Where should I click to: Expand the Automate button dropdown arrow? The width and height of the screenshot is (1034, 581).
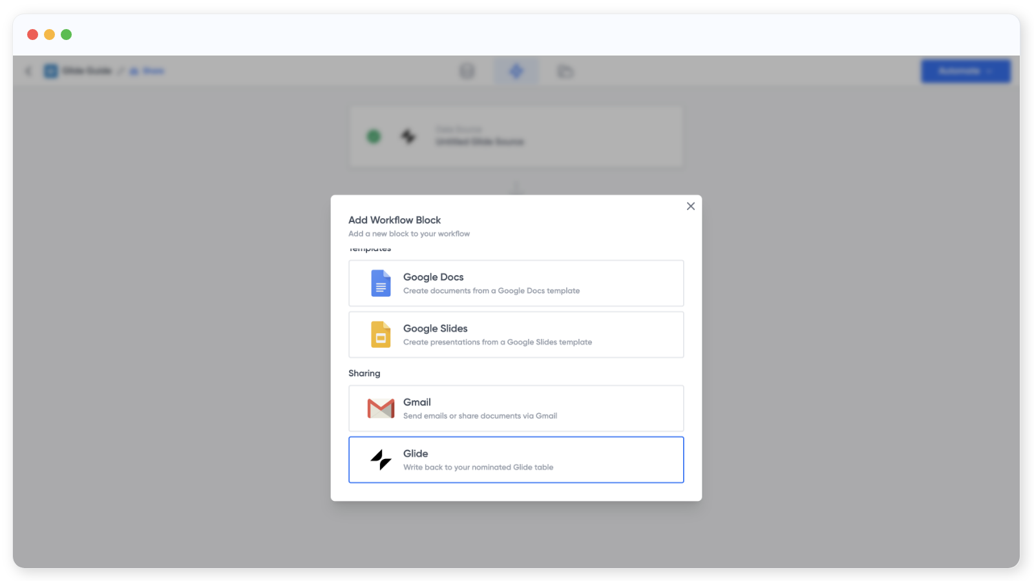[989, 71]
